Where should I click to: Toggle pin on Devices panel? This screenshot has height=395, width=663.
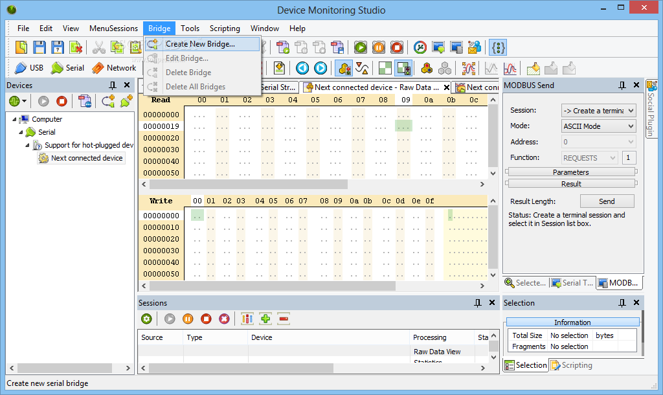coord(113,85)
